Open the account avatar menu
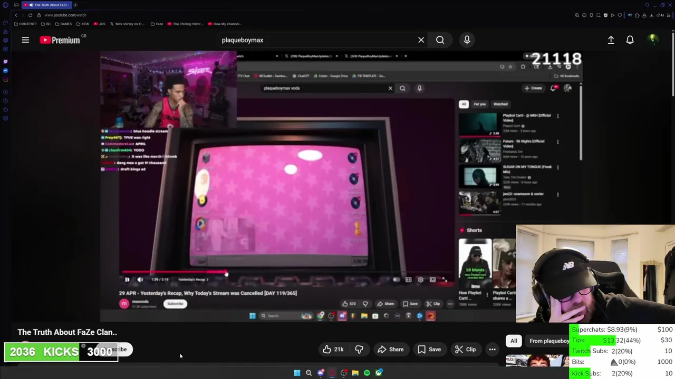The width and height of the screenshot is (675, 379). pyautogui.click(x=652, y=39)
